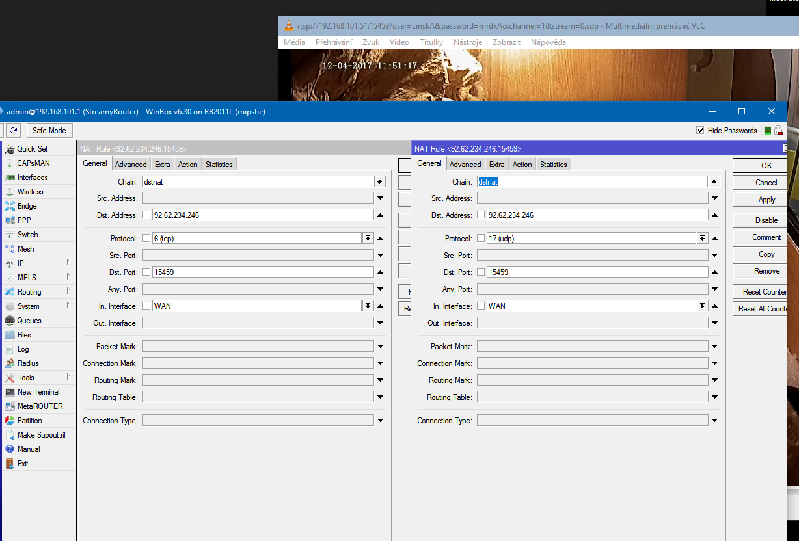799x541 pixels.
Task: Open In. Interface dropdown in UDP rule
Action: point(703,306)
